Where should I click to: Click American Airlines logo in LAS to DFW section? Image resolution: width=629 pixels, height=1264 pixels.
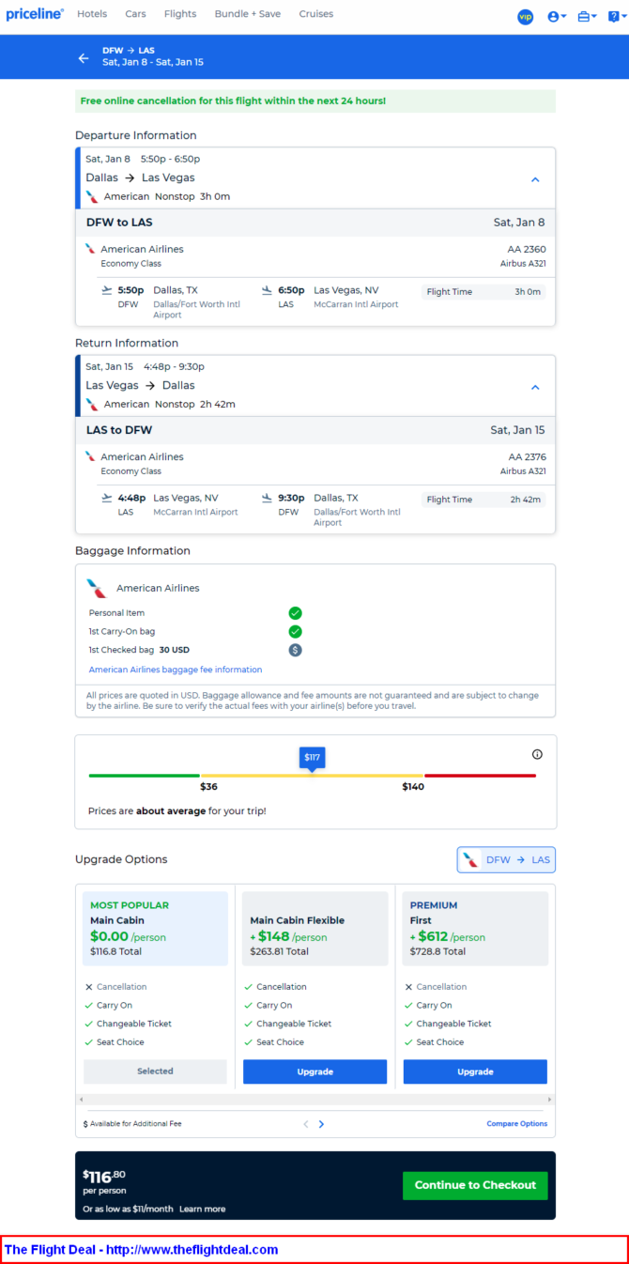click(91, 456)
